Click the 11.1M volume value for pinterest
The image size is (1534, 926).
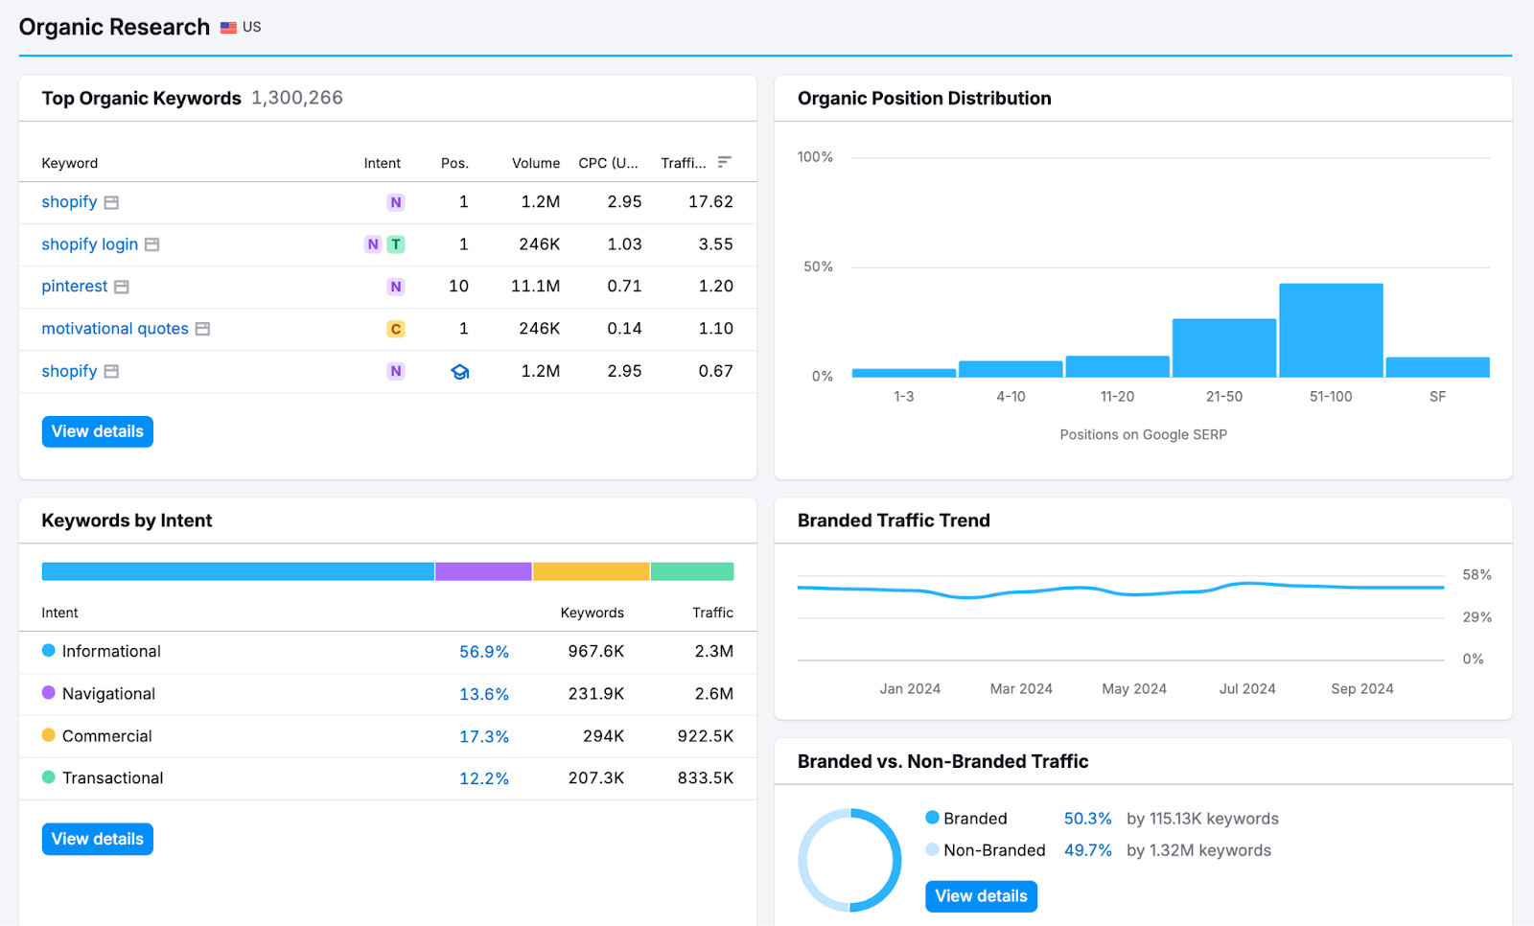click(536, 287)
